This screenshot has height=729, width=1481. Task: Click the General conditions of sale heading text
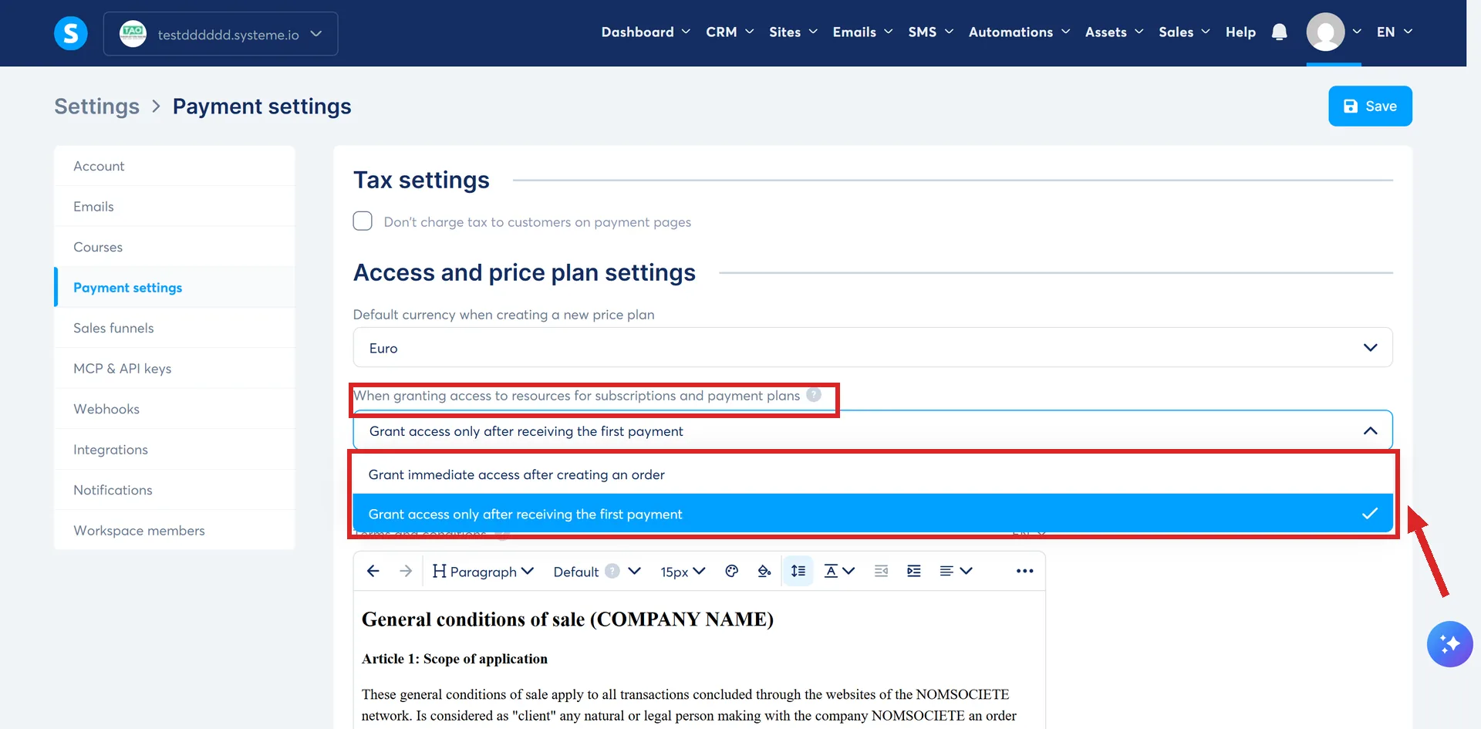[x=568, y=619]
